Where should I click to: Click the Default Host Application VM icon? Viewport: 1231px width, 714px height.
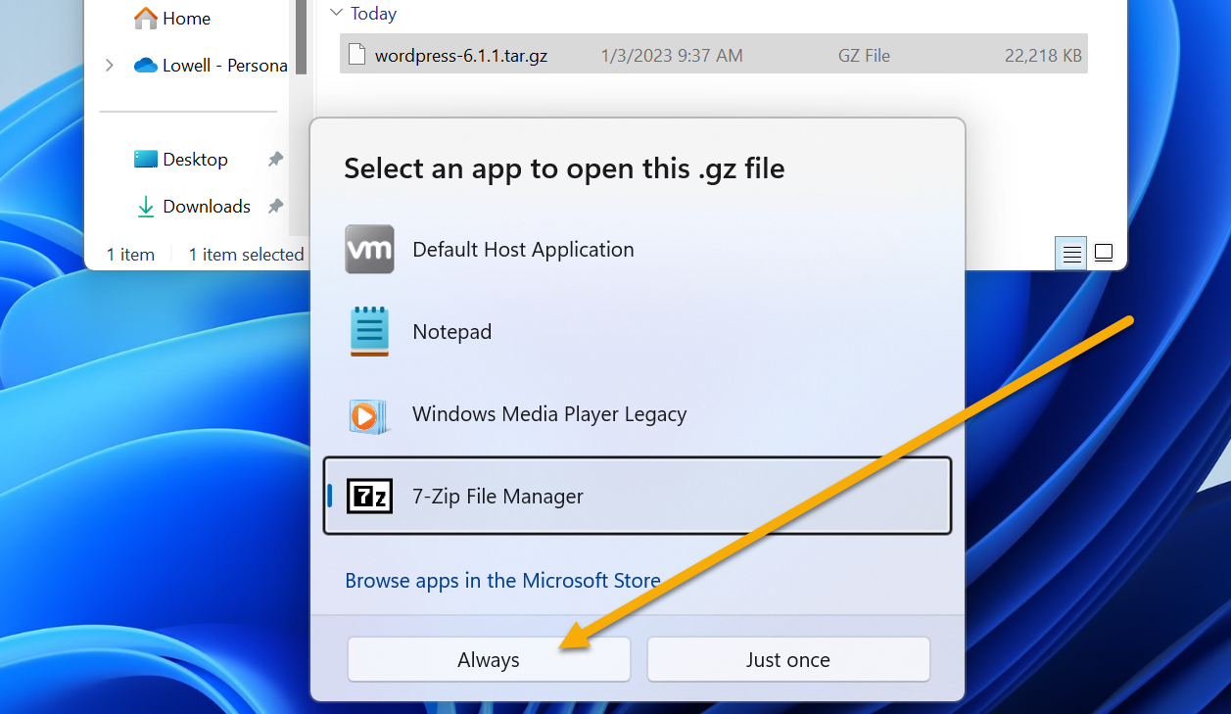369,249
